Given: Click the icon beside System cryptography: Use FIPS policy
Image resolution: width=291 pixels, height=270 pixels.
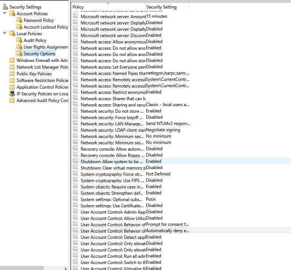Looking at the screenshot, I should point(76,180).
